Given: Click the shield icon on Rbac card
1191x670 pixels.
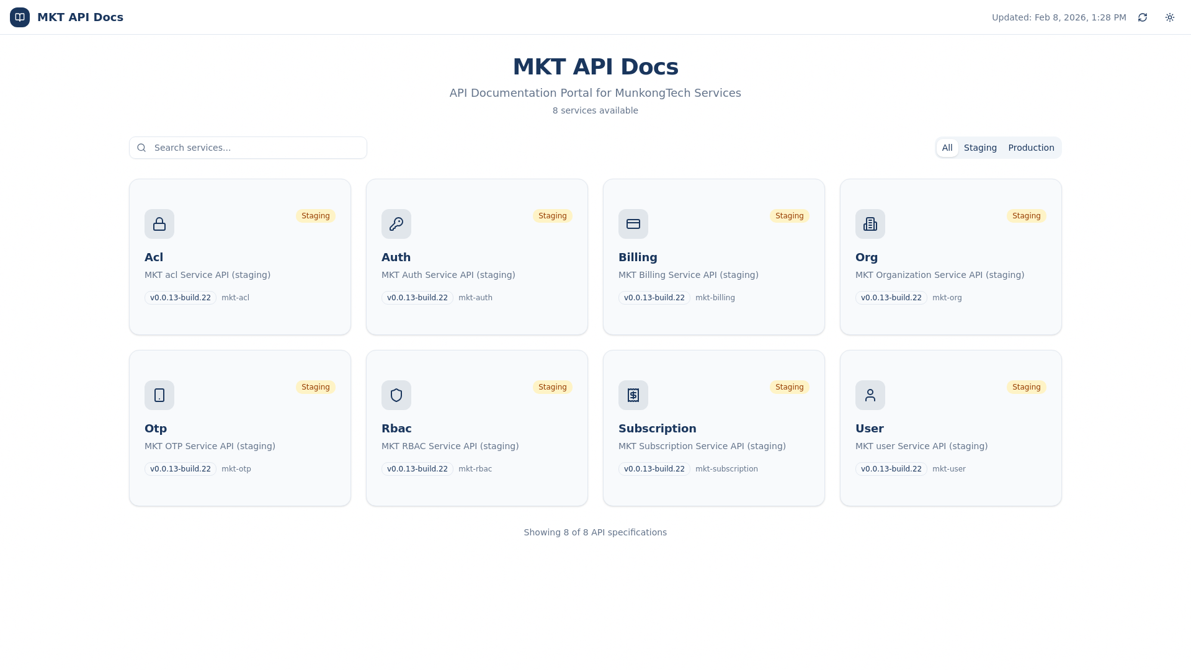Looking at the screenshot, I should (396, 395).
